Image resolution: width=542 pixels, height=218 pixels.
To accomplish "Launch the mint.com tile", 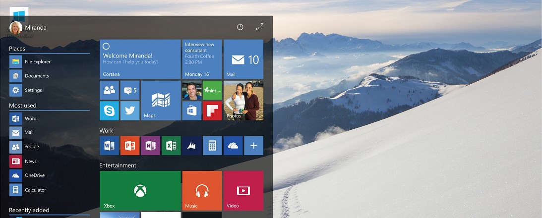I will pyautogui.click(x=212, y=90).
